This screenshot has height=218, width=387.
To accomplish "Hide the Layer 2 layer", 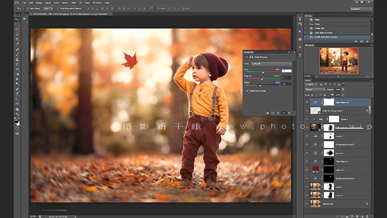I will 307,186.
